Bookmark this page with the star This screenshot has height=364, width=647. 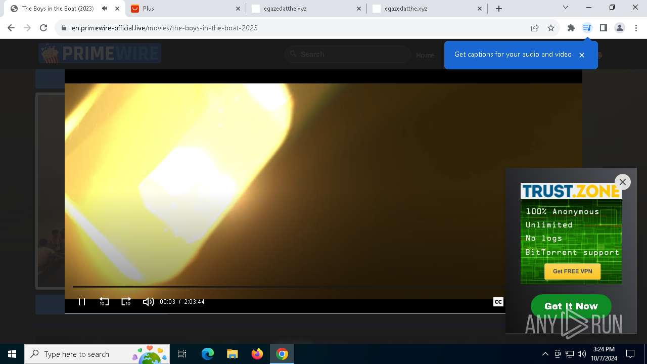[x=551, y=28]
